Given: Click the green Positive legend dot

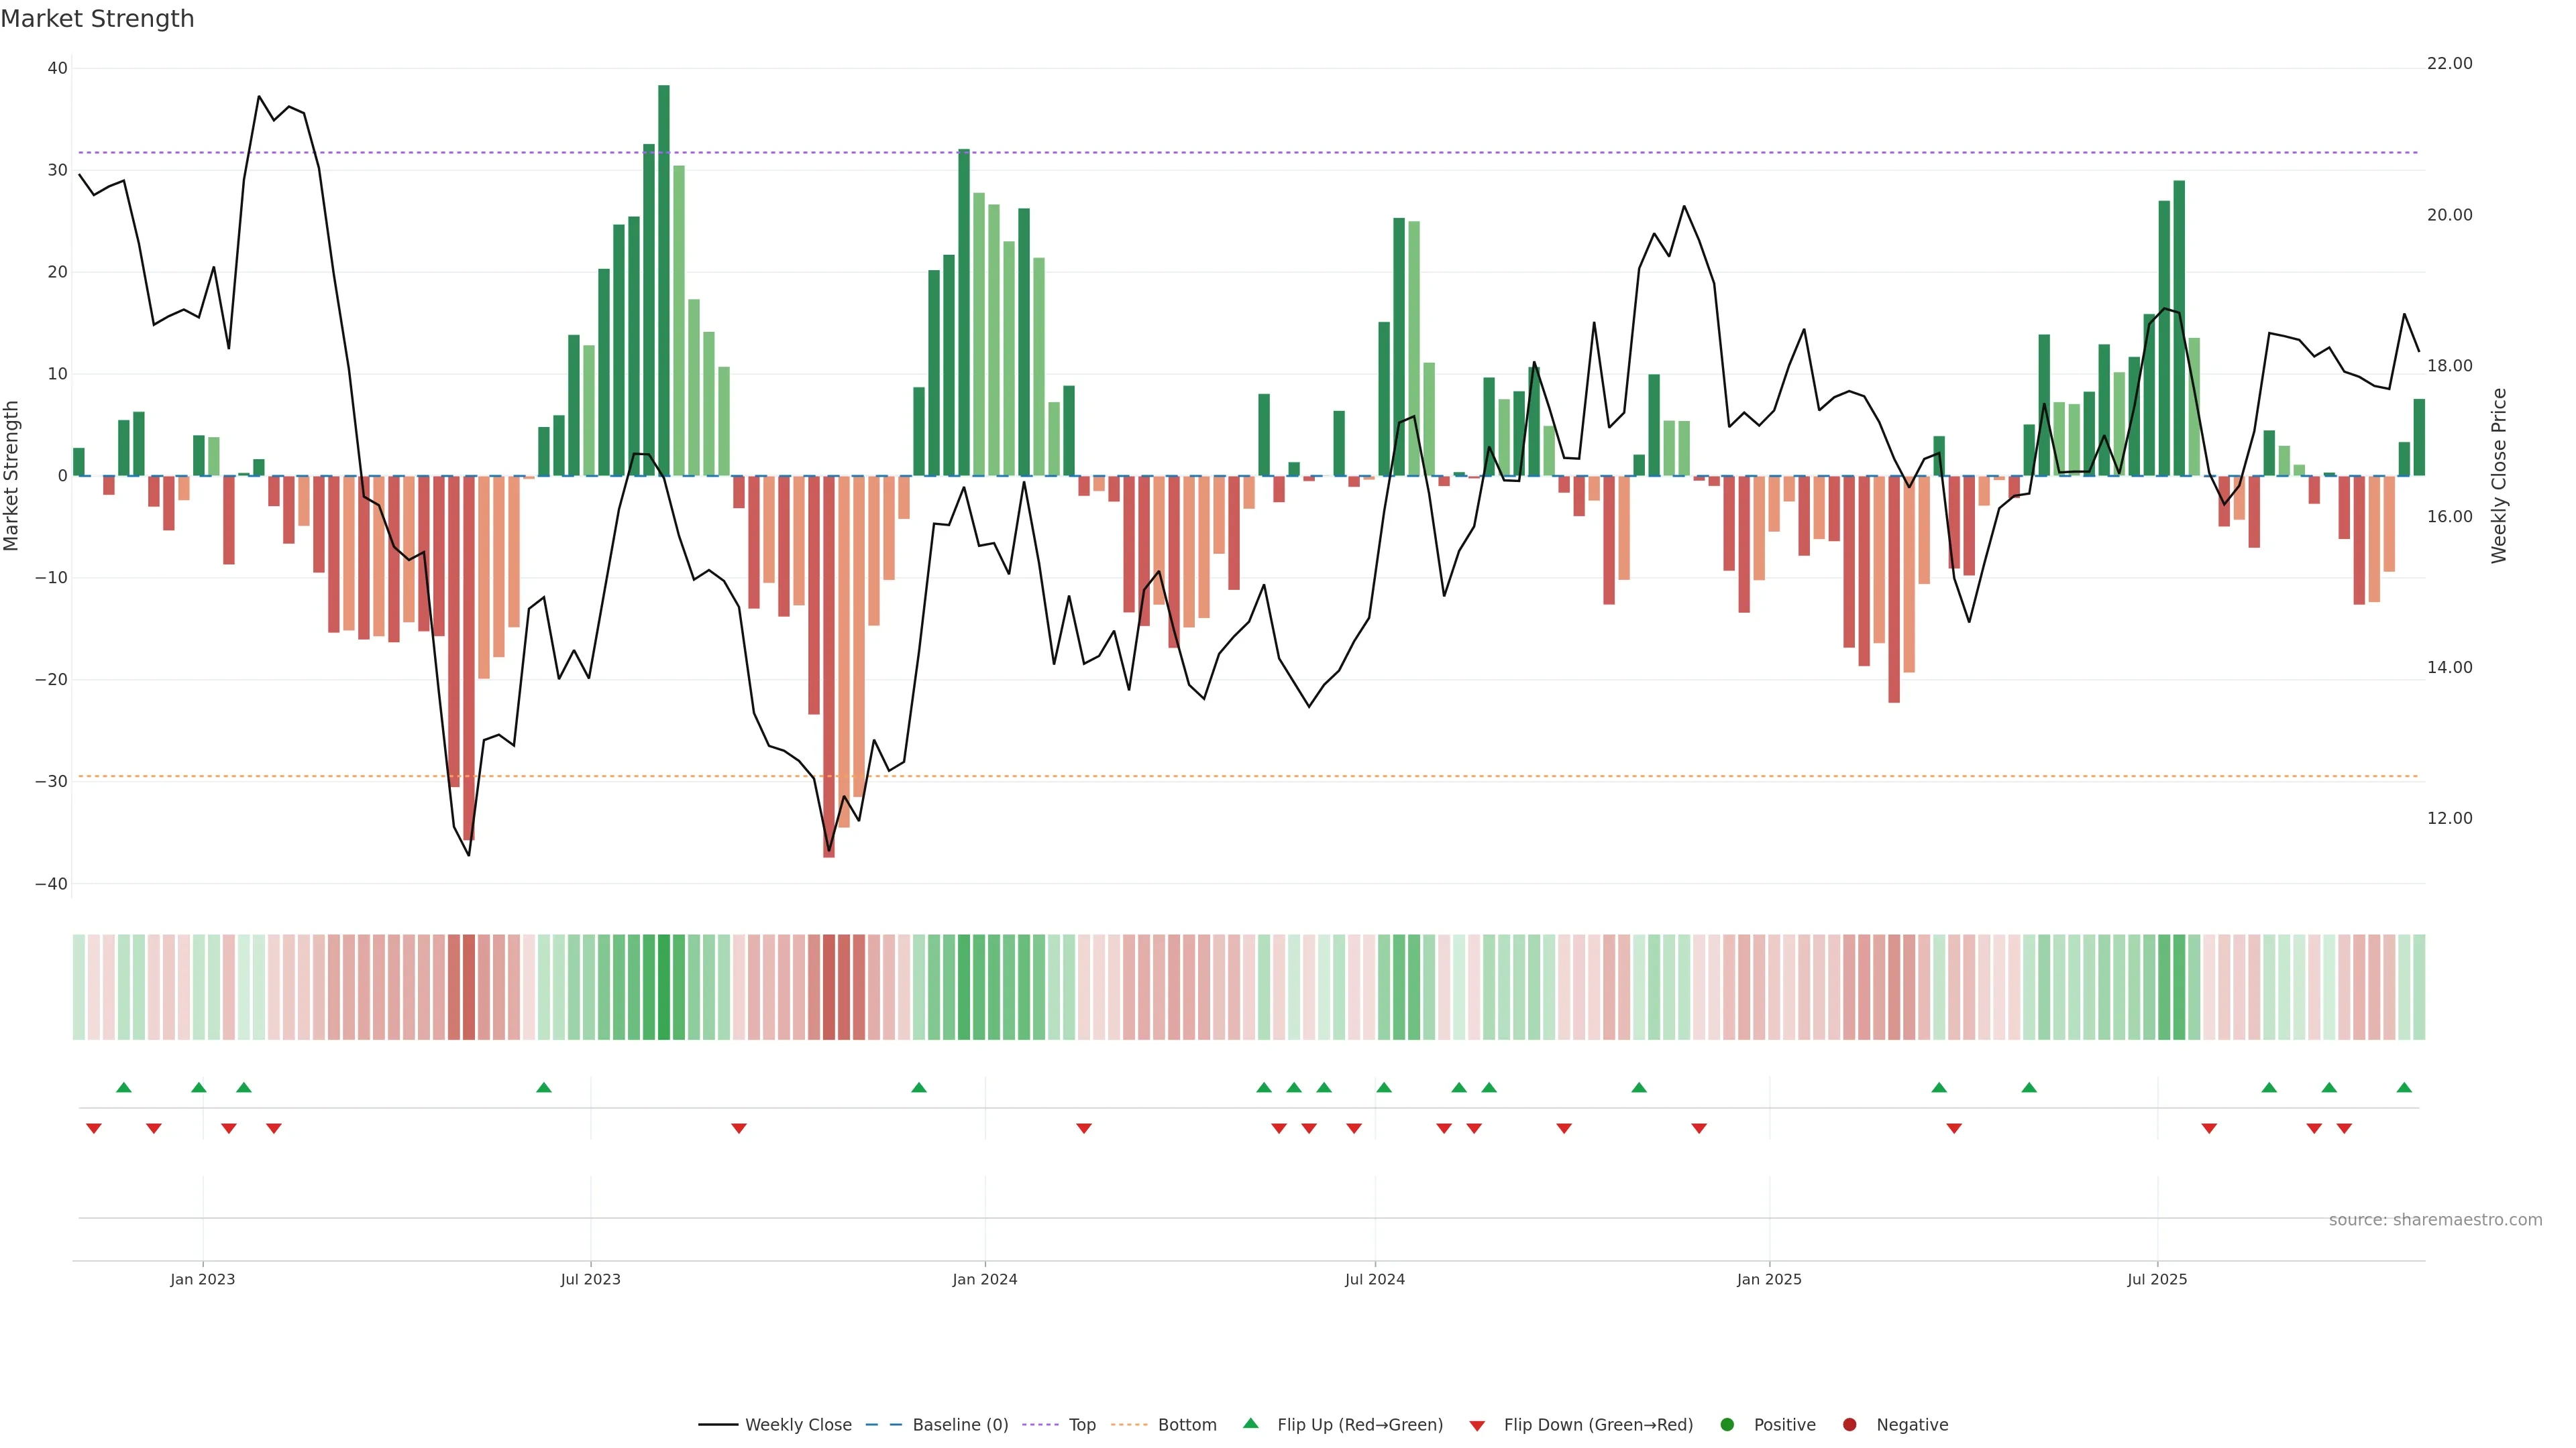Looking at the screenshot, I should point(1727,1424).
